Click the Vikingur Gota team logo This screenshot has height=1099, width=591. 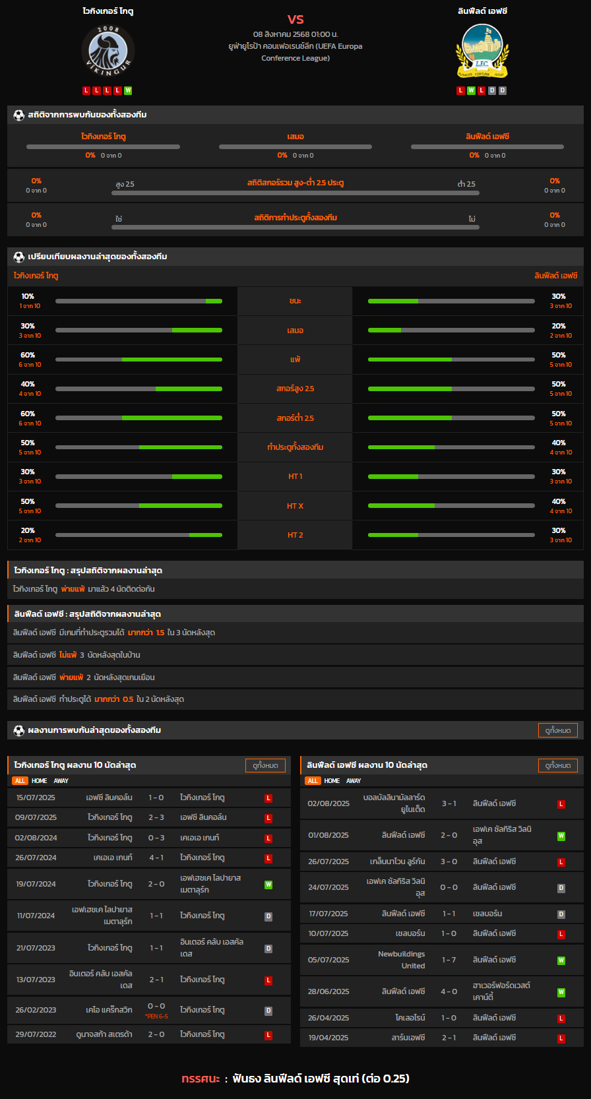tap(108, 51)
